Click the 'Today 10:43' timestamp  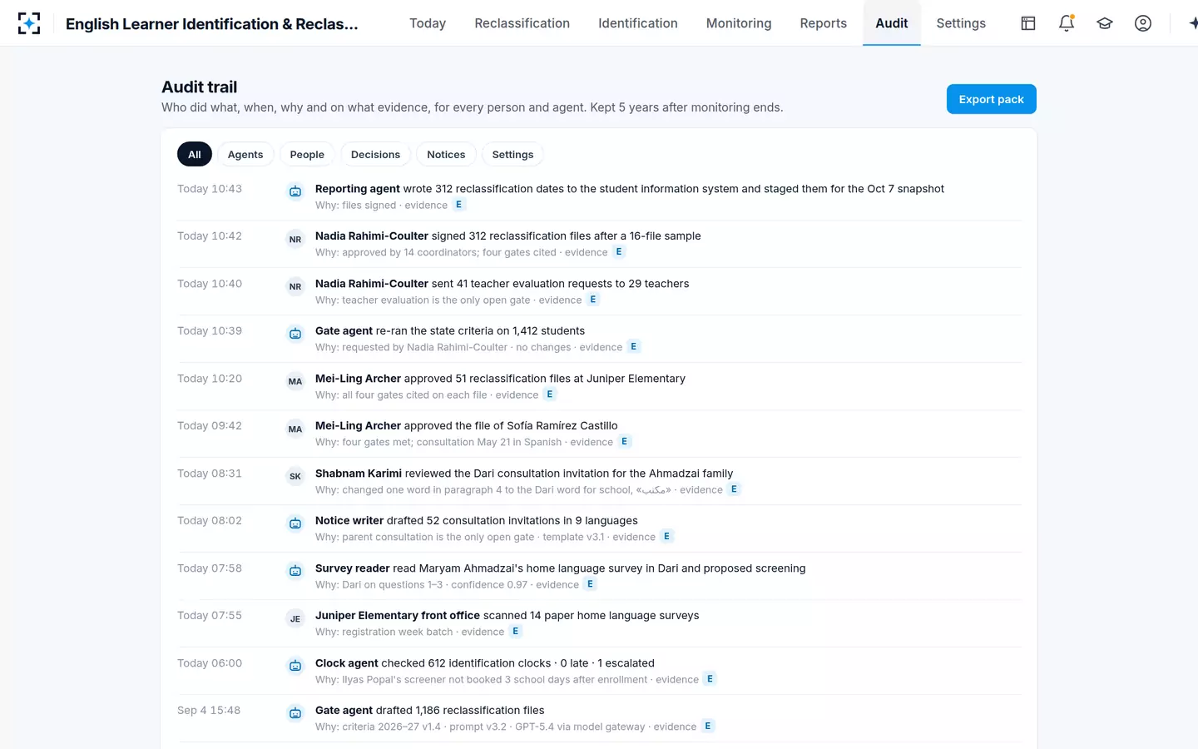(210, 189)
